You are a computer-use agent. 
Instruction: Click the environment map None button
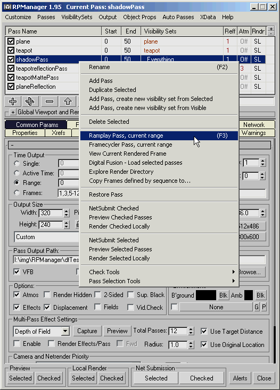(x=216, y=307)
